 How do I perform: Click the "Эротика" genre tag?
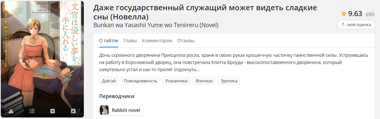[x=229, y=81]
